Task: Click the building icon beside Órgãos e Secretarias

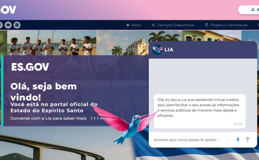Action: click(206, 25)
